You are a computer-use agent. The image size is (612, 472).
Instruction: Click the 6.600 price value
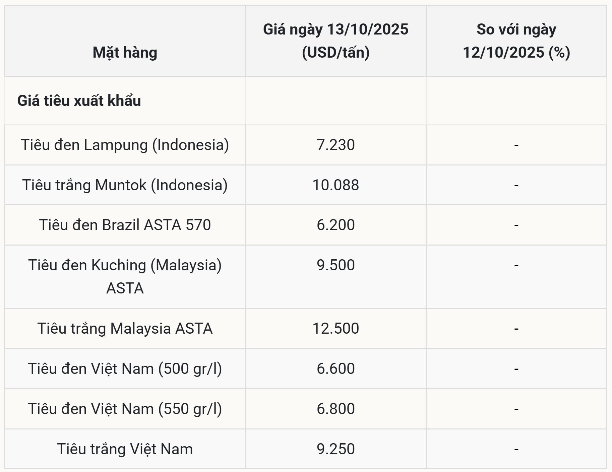point(335,368)
